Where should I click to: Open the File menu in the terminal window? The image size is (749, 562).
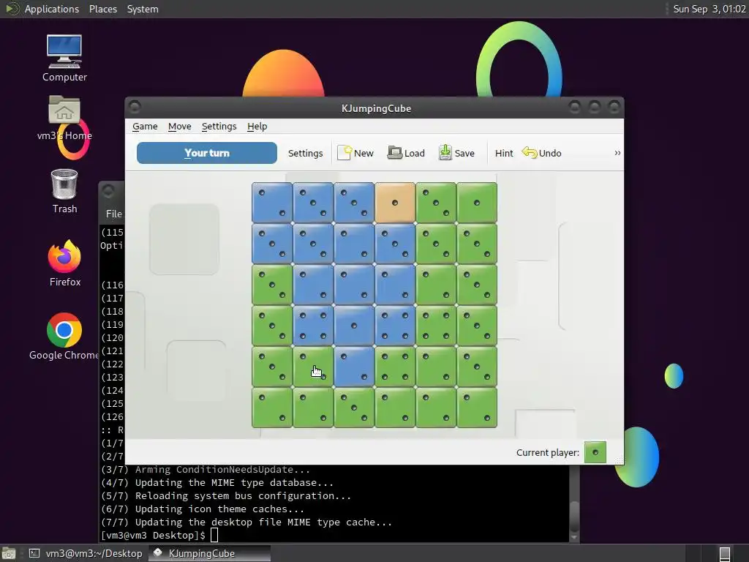[x=113, y=214]
